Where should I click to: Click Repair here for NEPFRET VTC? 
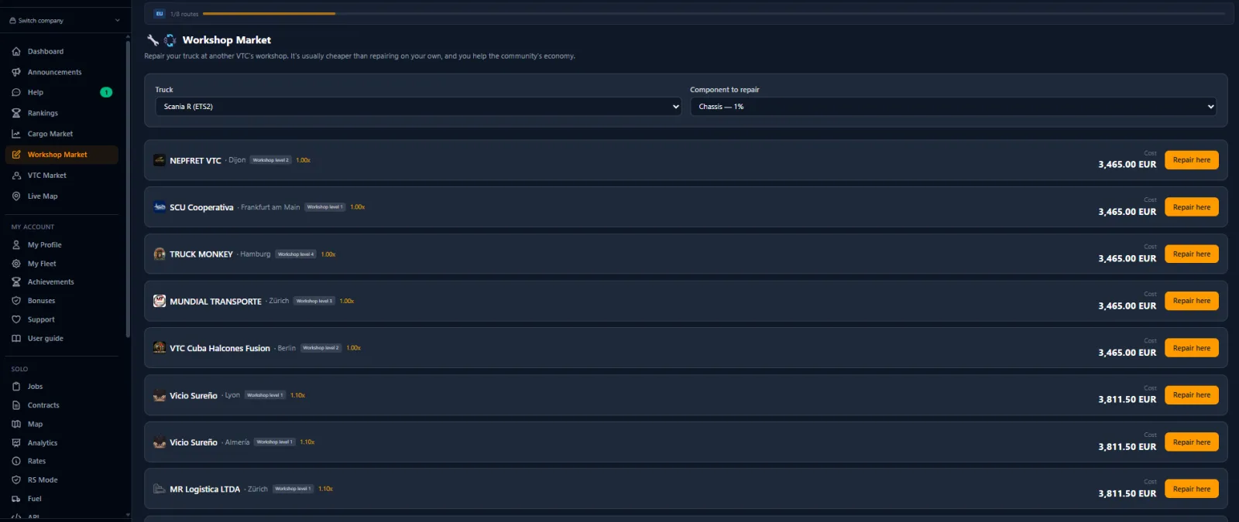coord(1191,160)
